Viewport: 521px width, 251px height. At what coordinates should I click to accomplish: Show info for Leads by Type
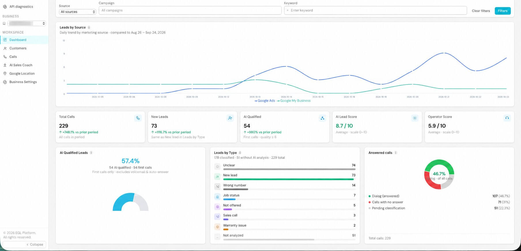click(x=240, y=153)
